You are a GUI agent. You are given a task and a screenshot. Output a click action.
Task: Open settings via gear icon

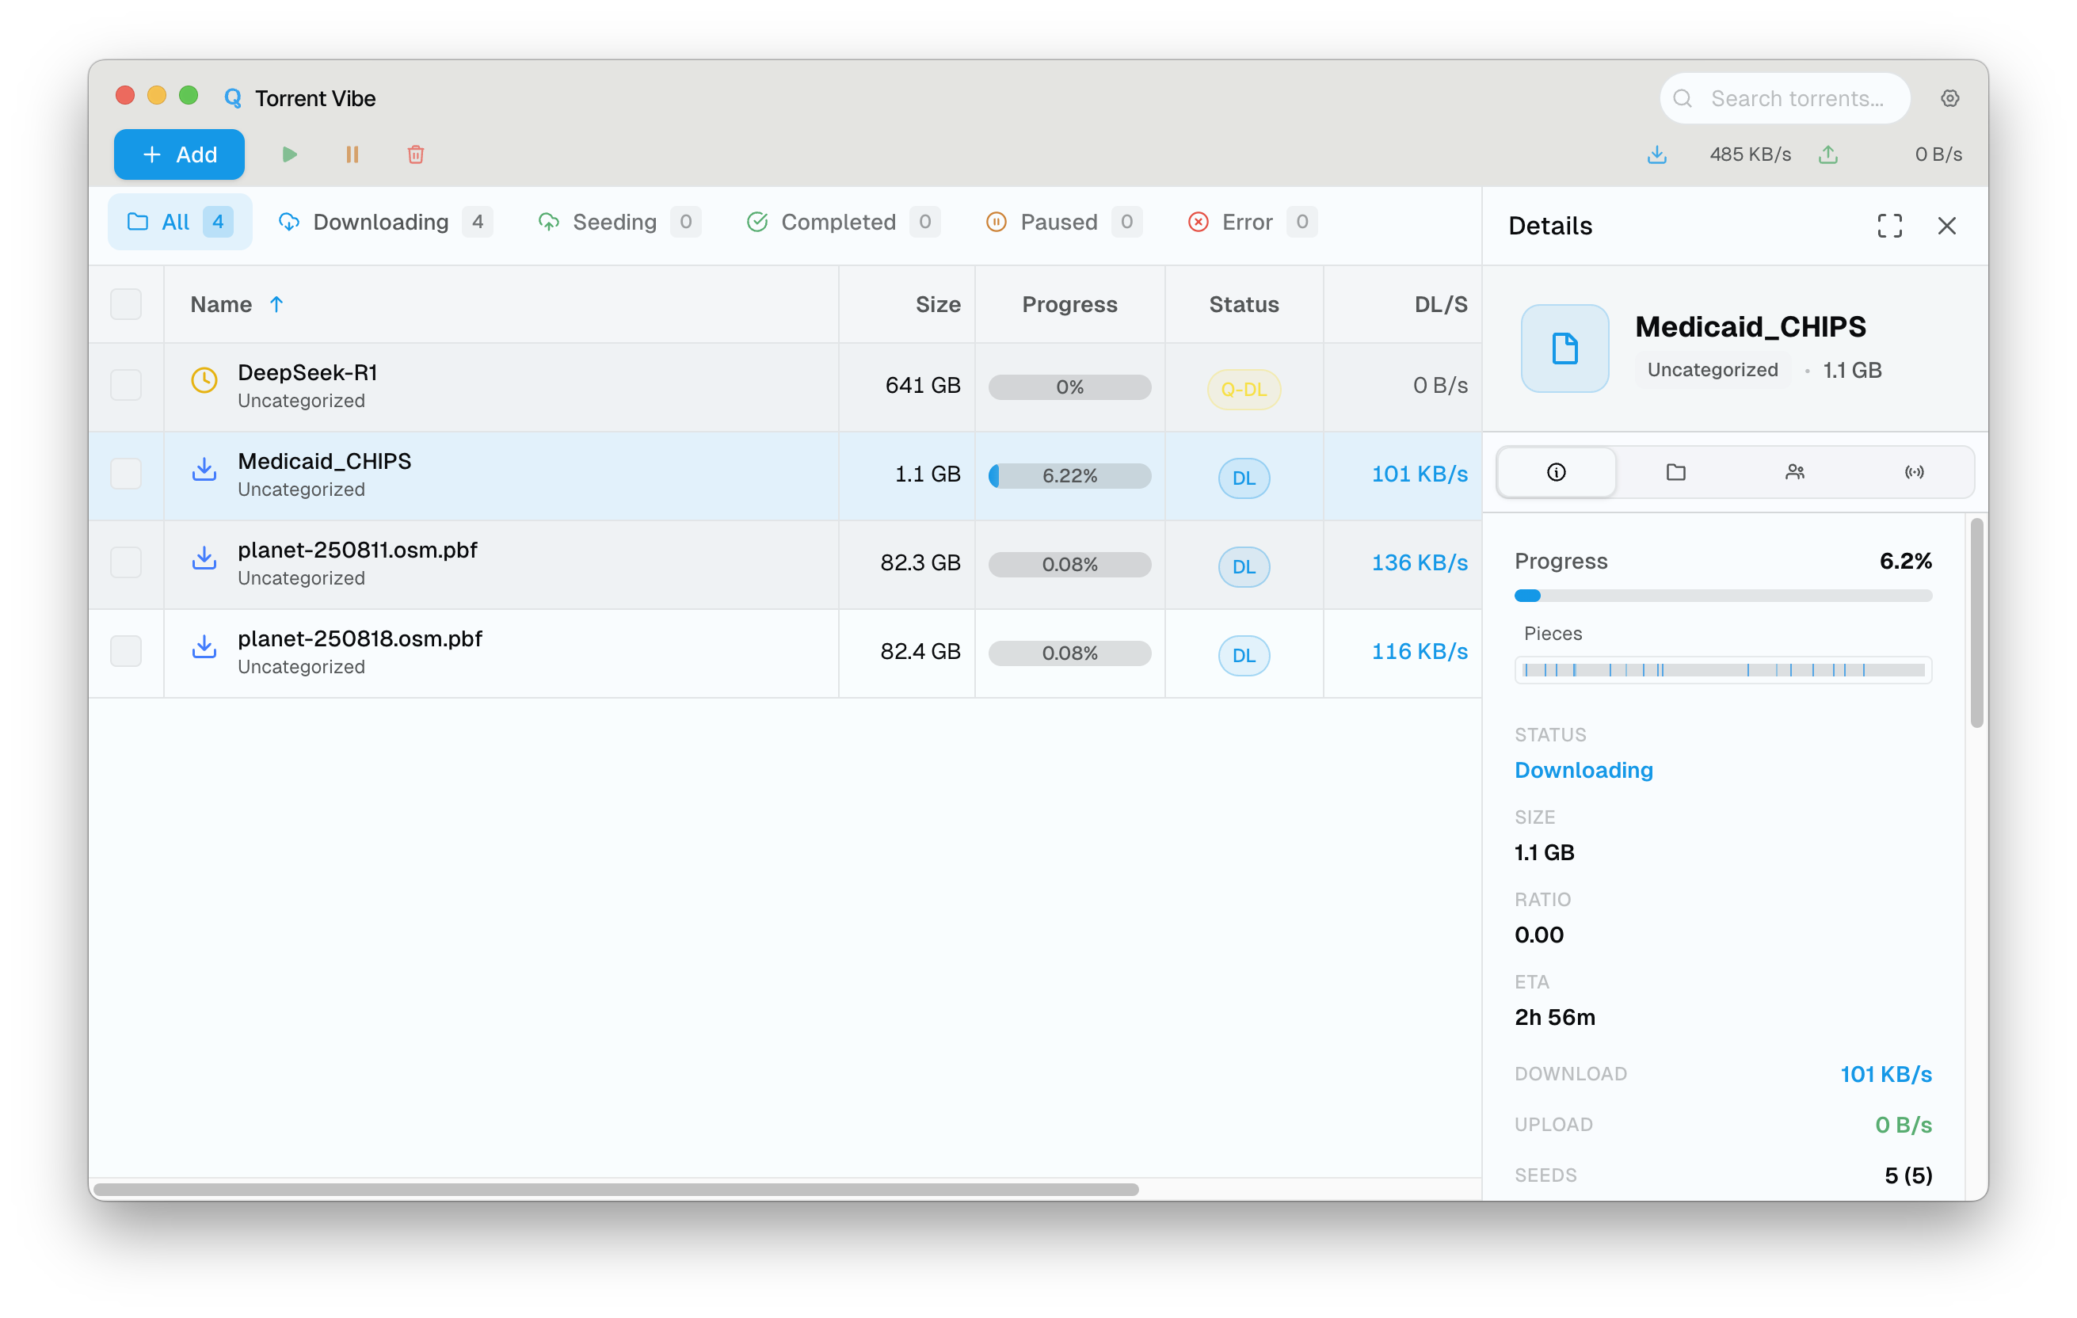1949,98
